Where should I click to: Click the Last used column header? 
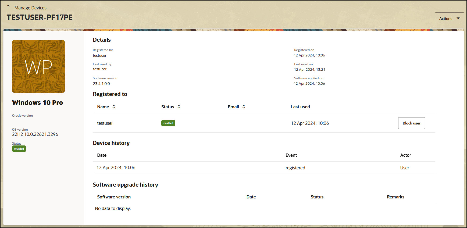click(x=300, y=107)
